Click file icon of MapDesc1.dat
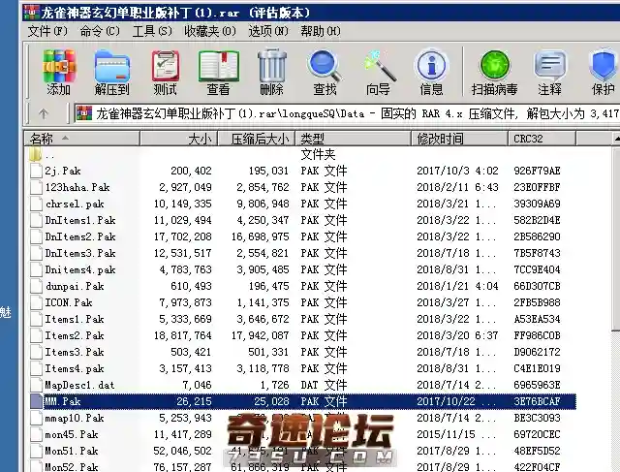Viewport: 620px width, 472px height. pos(37,385)
